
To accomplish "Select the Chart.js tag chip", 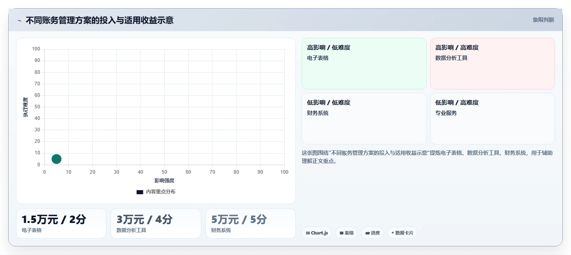I will click(317, 233).
